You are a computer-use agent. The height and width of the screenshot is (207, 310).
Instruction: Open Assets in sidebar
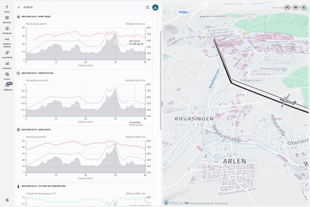[x=7, y=76]
